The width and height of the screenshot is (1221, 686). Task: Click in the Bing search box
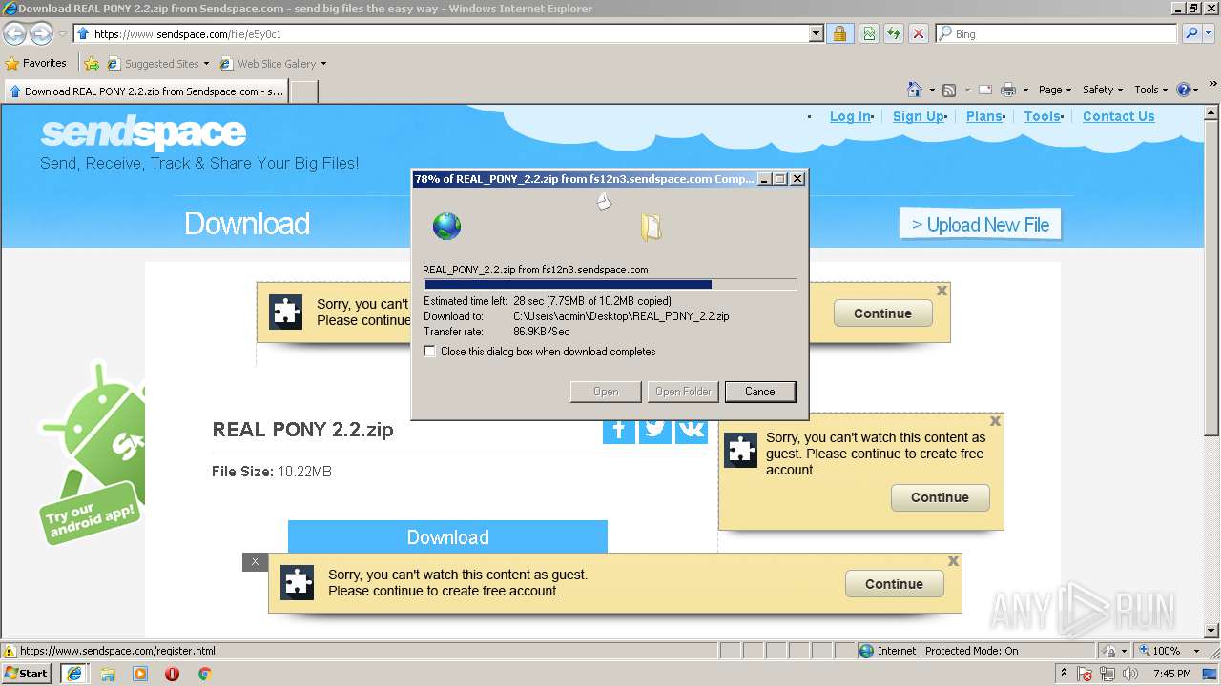click(1056, 33)
